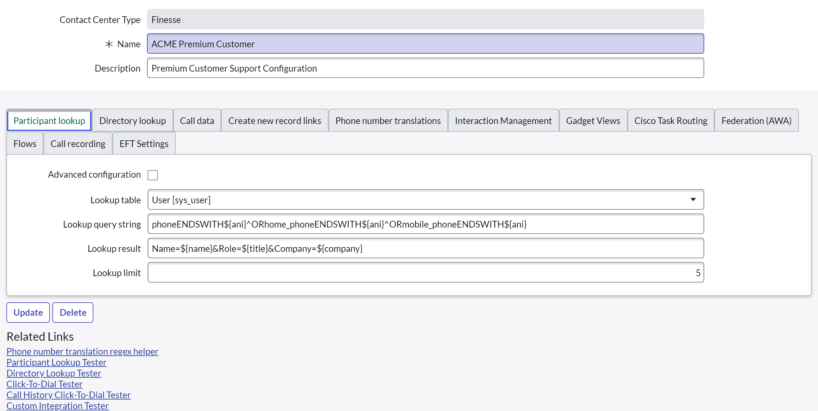The height and width of the screenshot is (411, 818).
Task: Switch to the Call recording tab
Action: point(78,143)
